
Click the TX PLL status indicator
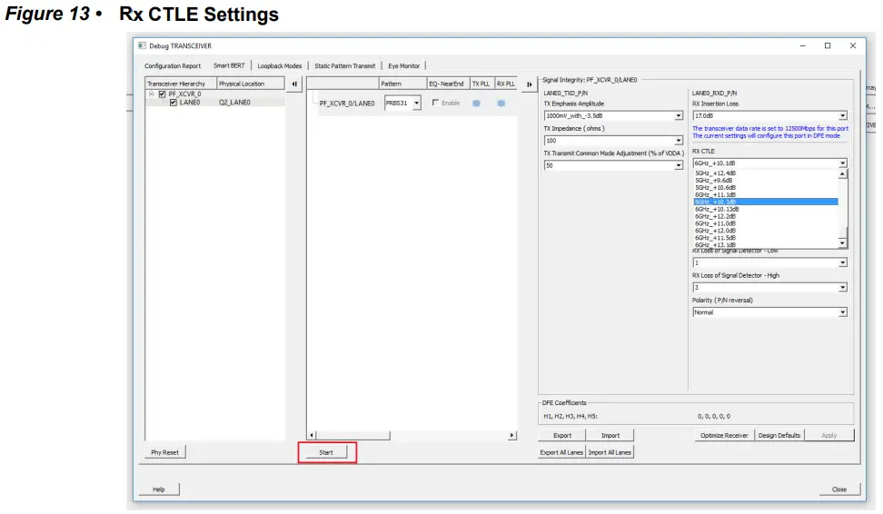tap(476, 103)
